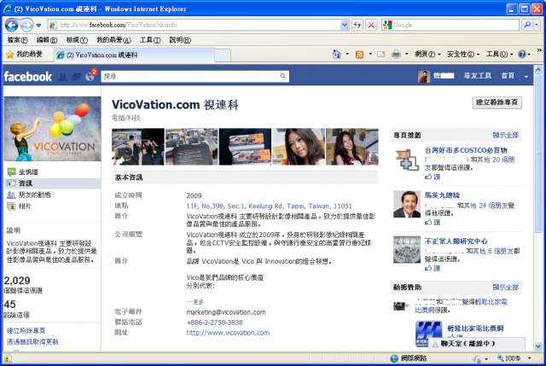Click the RSS feeds icon
The image size is (546, 366).
tap(359, 55)
